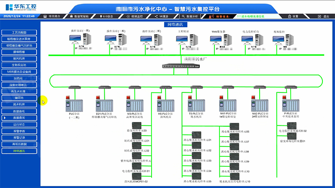The height and width of the screenshot is (188, 335).
Task: Click the 电力监控后台 computer icon
Action: [251, 42]
